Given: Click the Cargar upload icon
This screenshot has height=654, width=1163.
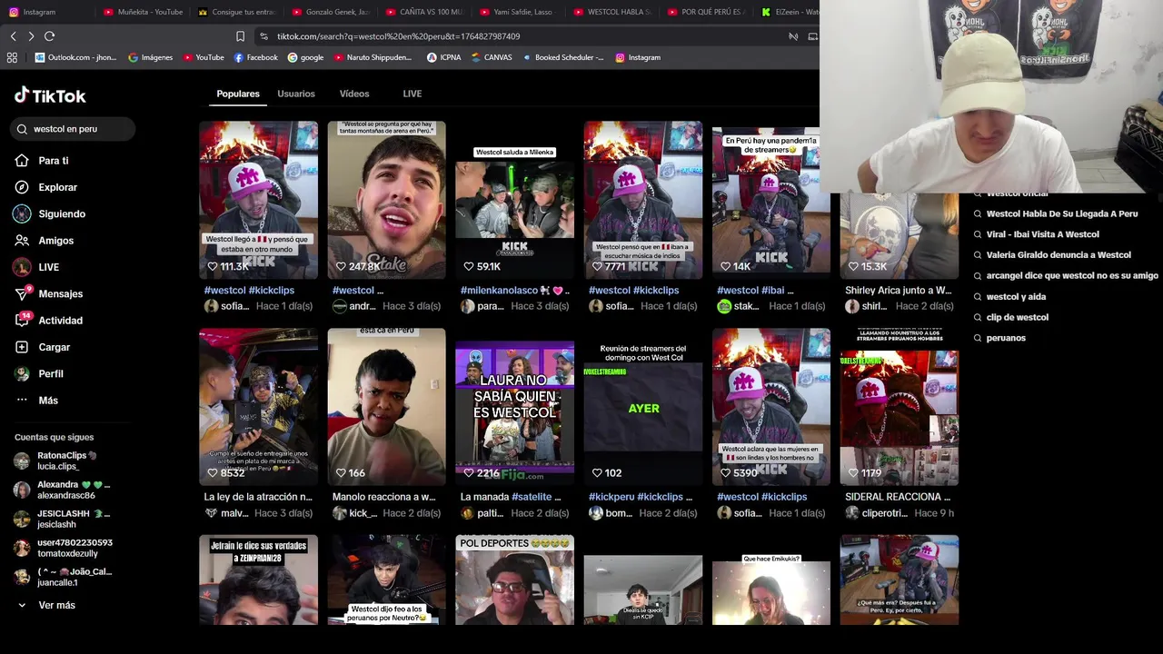Looking at the screenshot, I should coord(22,347).
